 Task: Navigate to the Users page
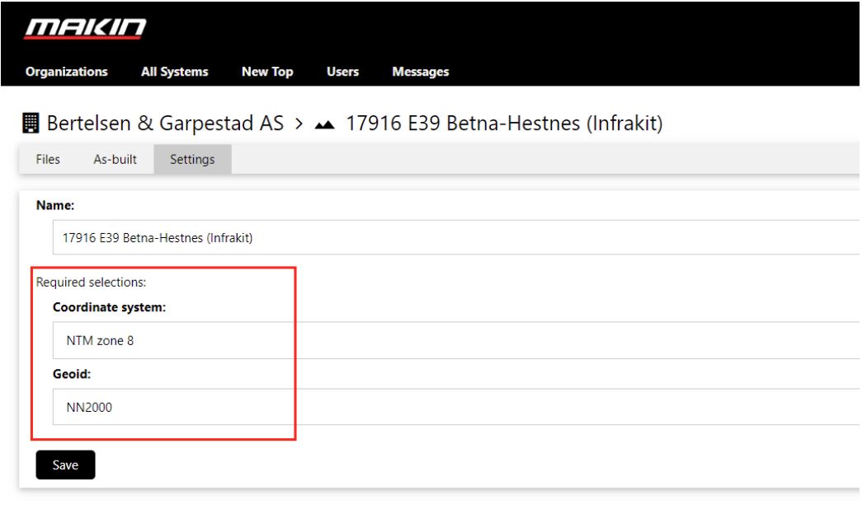342,72
